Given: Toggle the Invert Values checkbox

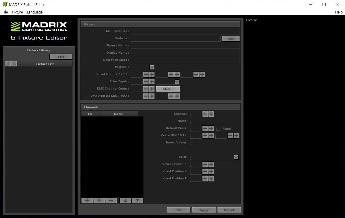Looking at the screenshot, I should click(193, 143).
